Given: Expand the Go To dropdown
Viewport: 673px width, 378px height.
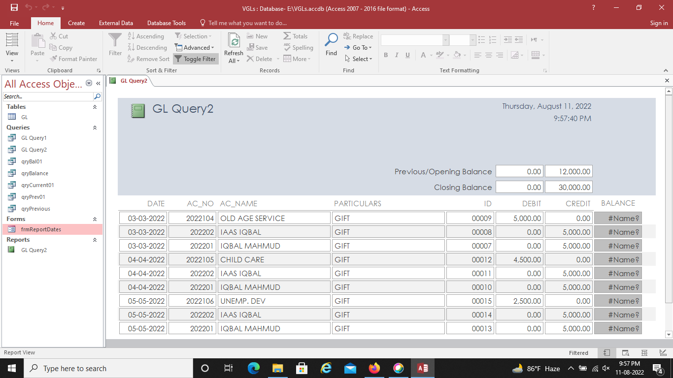Looking at the screenshot, I should point(359,48).
